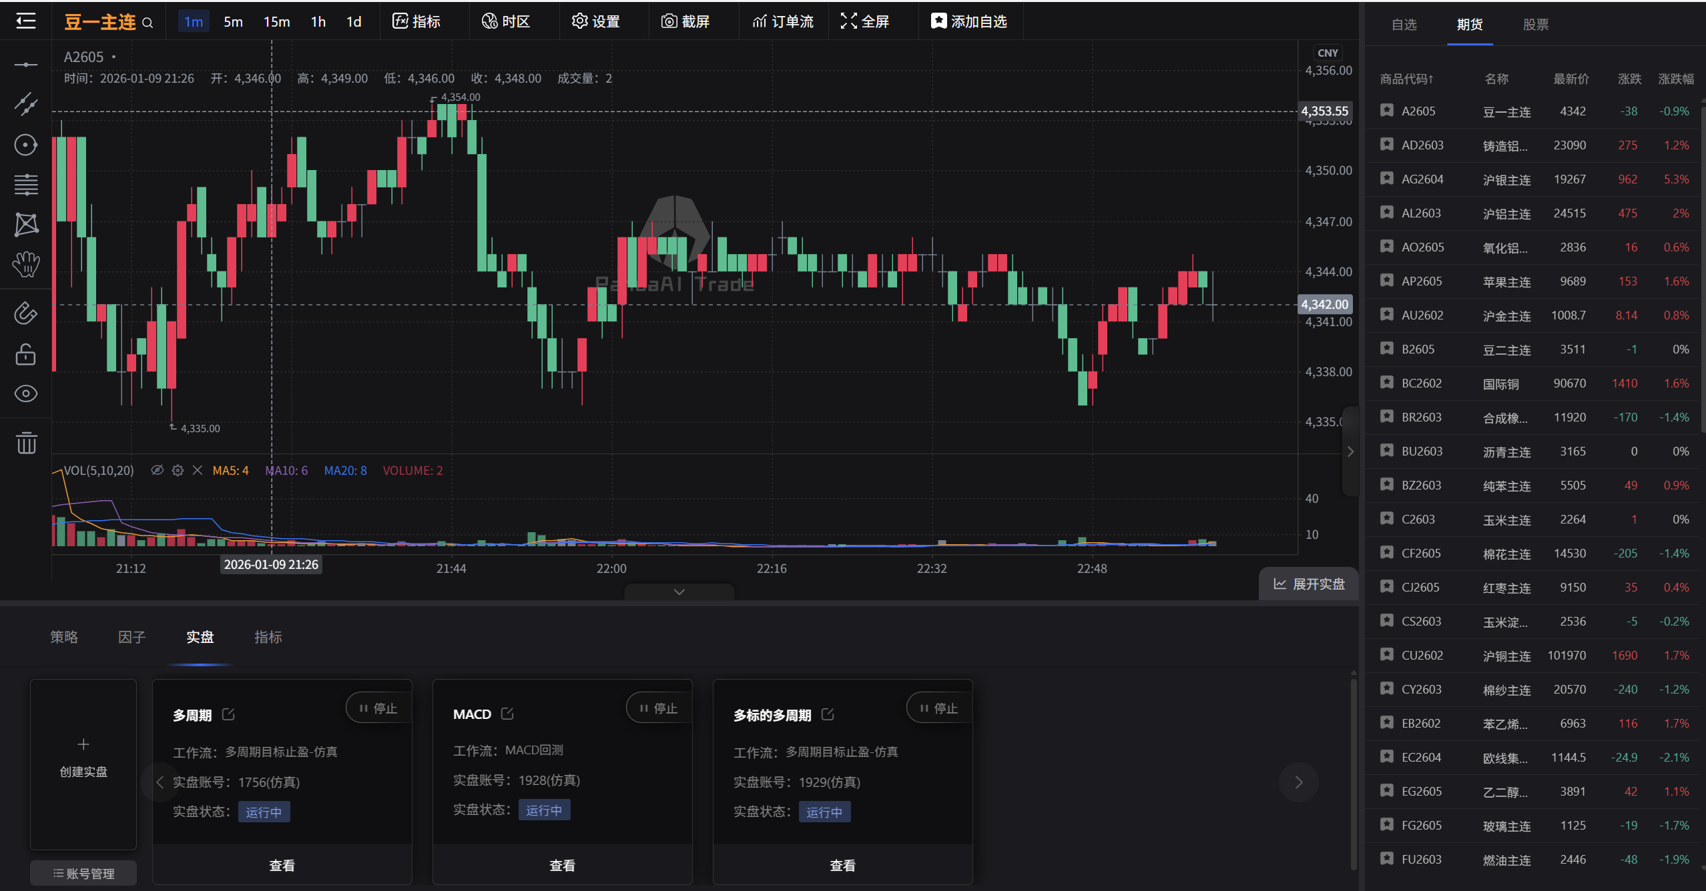Stop the 多标的多周期 live strategy
The image size is (1706, 891).
point(940,708)
